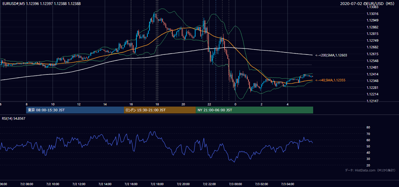Click hour label 12 under the price chart
The width and height of the screenshot is (399, 187).
point(79,104)
